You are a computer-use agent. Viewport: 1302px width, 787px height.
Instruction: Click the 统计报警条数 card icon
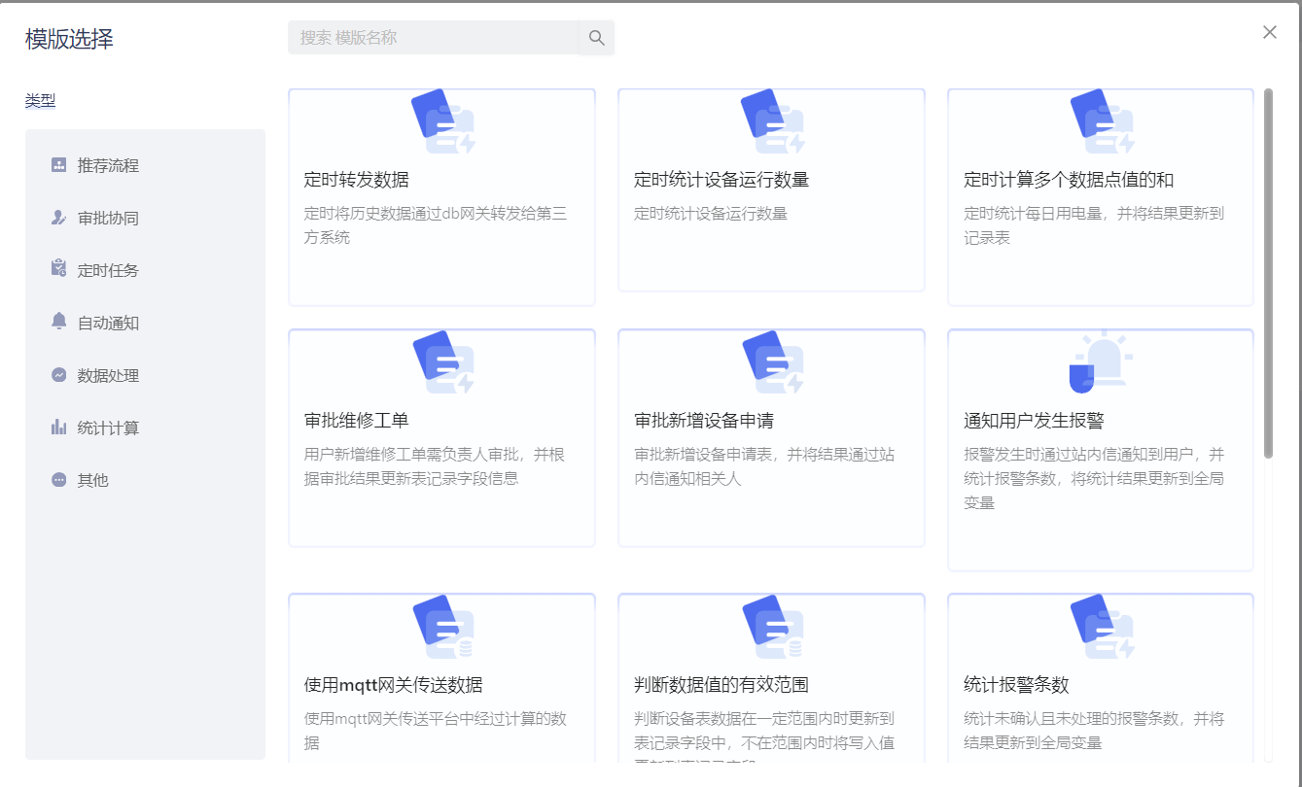pyautogui.click(x=1103, y=627)
